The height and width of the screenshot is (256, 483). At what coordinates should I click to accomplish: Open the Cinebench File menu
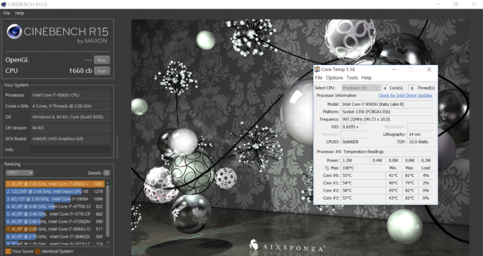pos(7,13)
